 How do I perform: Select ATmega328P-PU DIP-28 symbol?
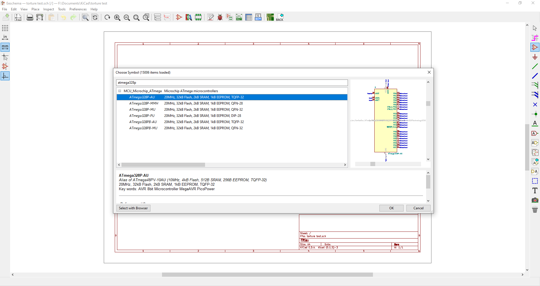(232, 116)
